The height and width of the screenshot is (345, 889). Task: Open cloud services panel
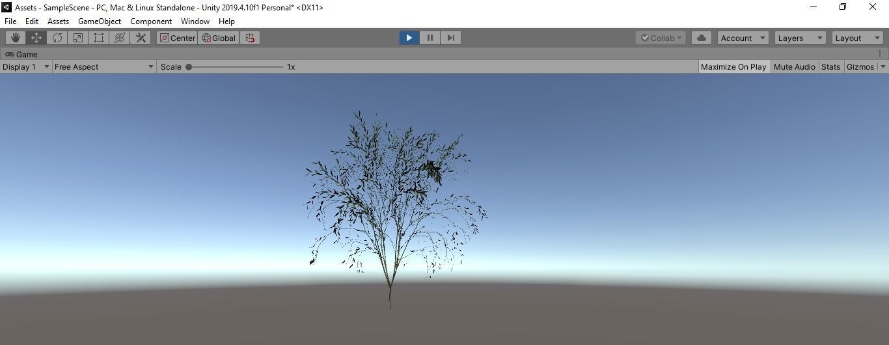[702, 38]
